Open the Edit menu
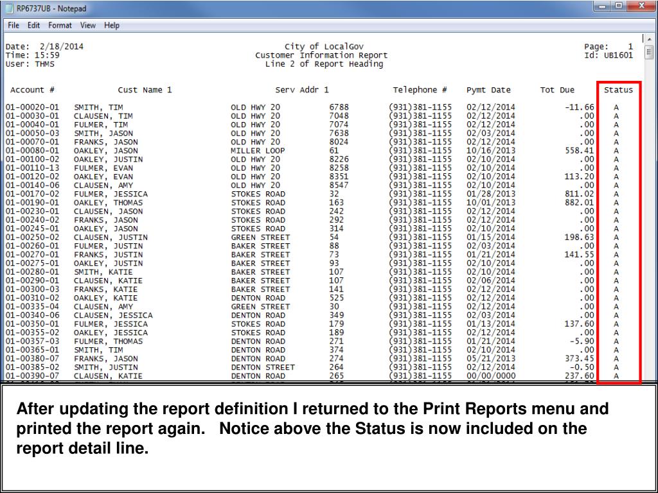The width and height of the screenshot is (658, 493). point(33,26)
